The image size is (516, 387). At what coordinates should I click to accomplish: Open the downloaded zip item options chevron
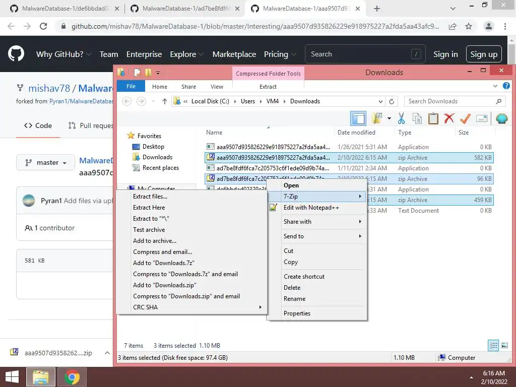107,353
